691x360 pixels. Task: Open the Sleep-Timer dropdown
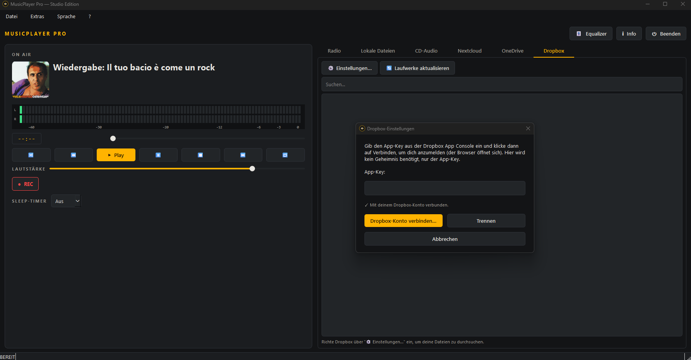click(x=66, y=201)
